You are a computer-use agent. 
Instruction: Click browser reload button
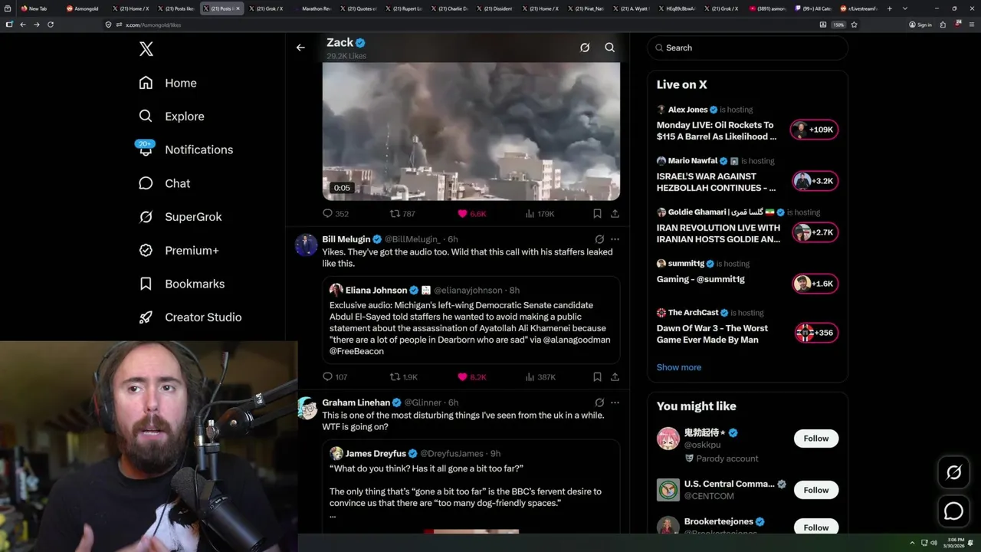[x=51, y=25]
